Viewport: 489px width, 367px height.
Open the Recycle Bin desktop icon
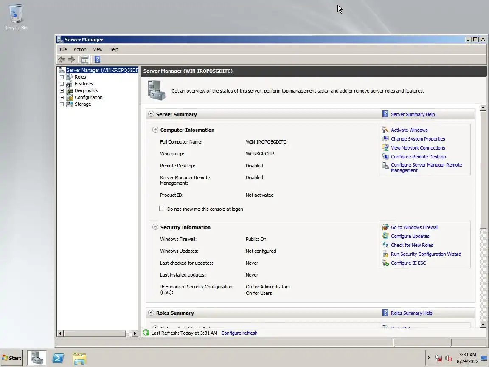(16, 17)
